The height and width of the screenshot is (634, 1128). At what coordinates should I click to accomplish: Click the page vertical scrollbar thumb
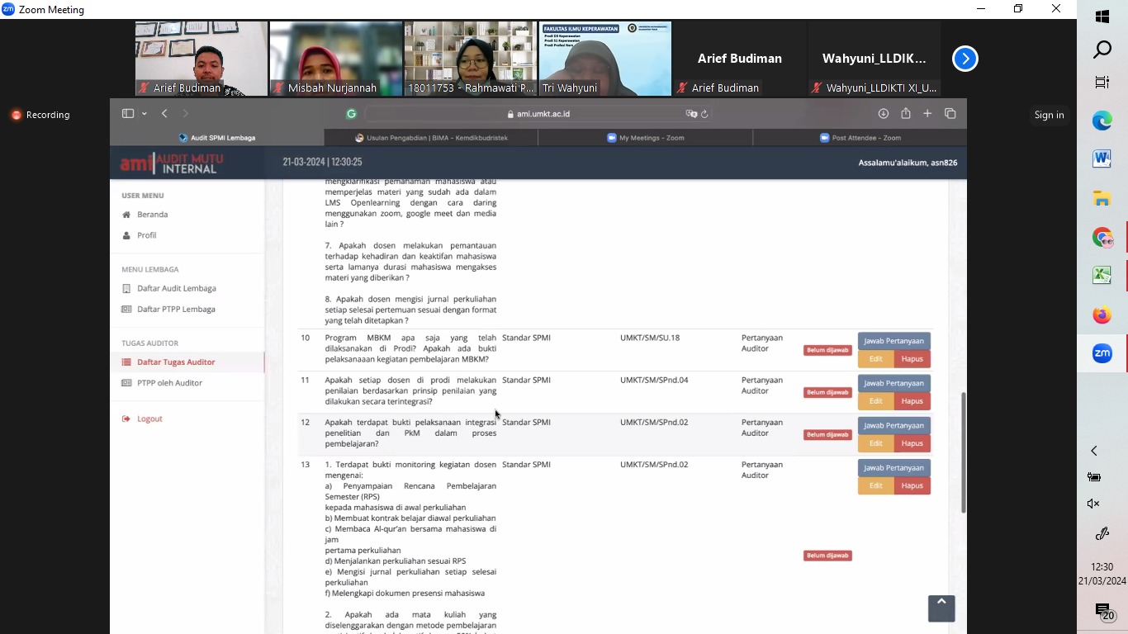pyautogui.click(x=962, y=452)
